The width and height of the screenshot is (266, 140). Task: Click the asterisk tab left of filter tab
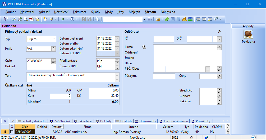(x=5, y=121)
